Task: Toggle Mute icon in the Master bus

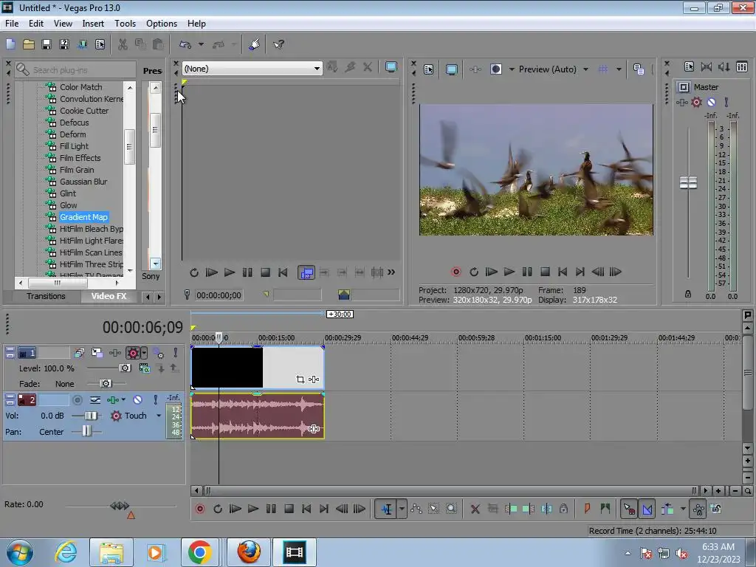Action: click(x=711, y=102)
